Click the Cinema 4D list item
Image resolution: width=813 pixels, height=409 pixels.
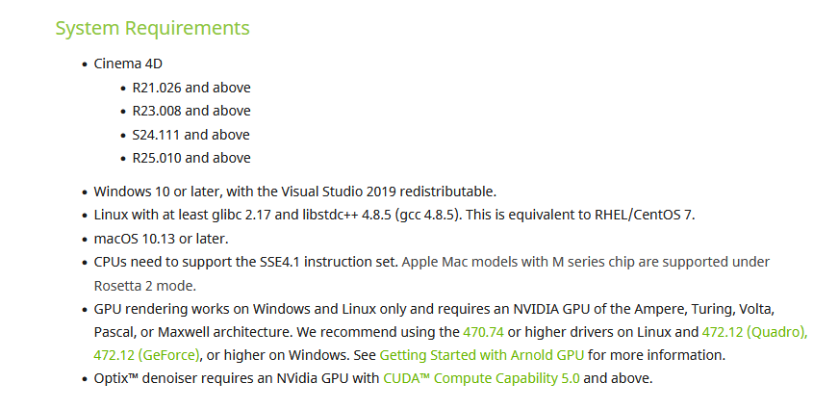(x=128, y=64)
